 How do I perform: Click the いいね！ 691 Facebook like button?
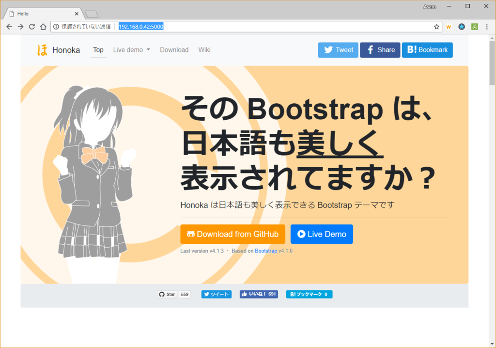[259, 294]
